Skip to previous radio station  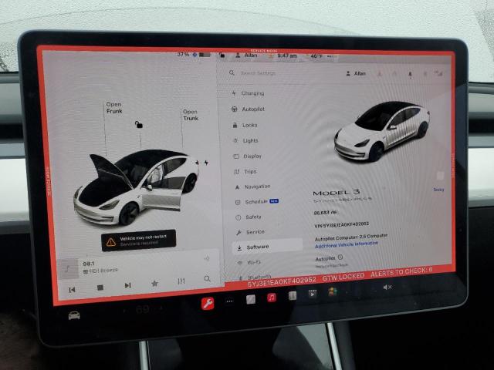point(72,290)
